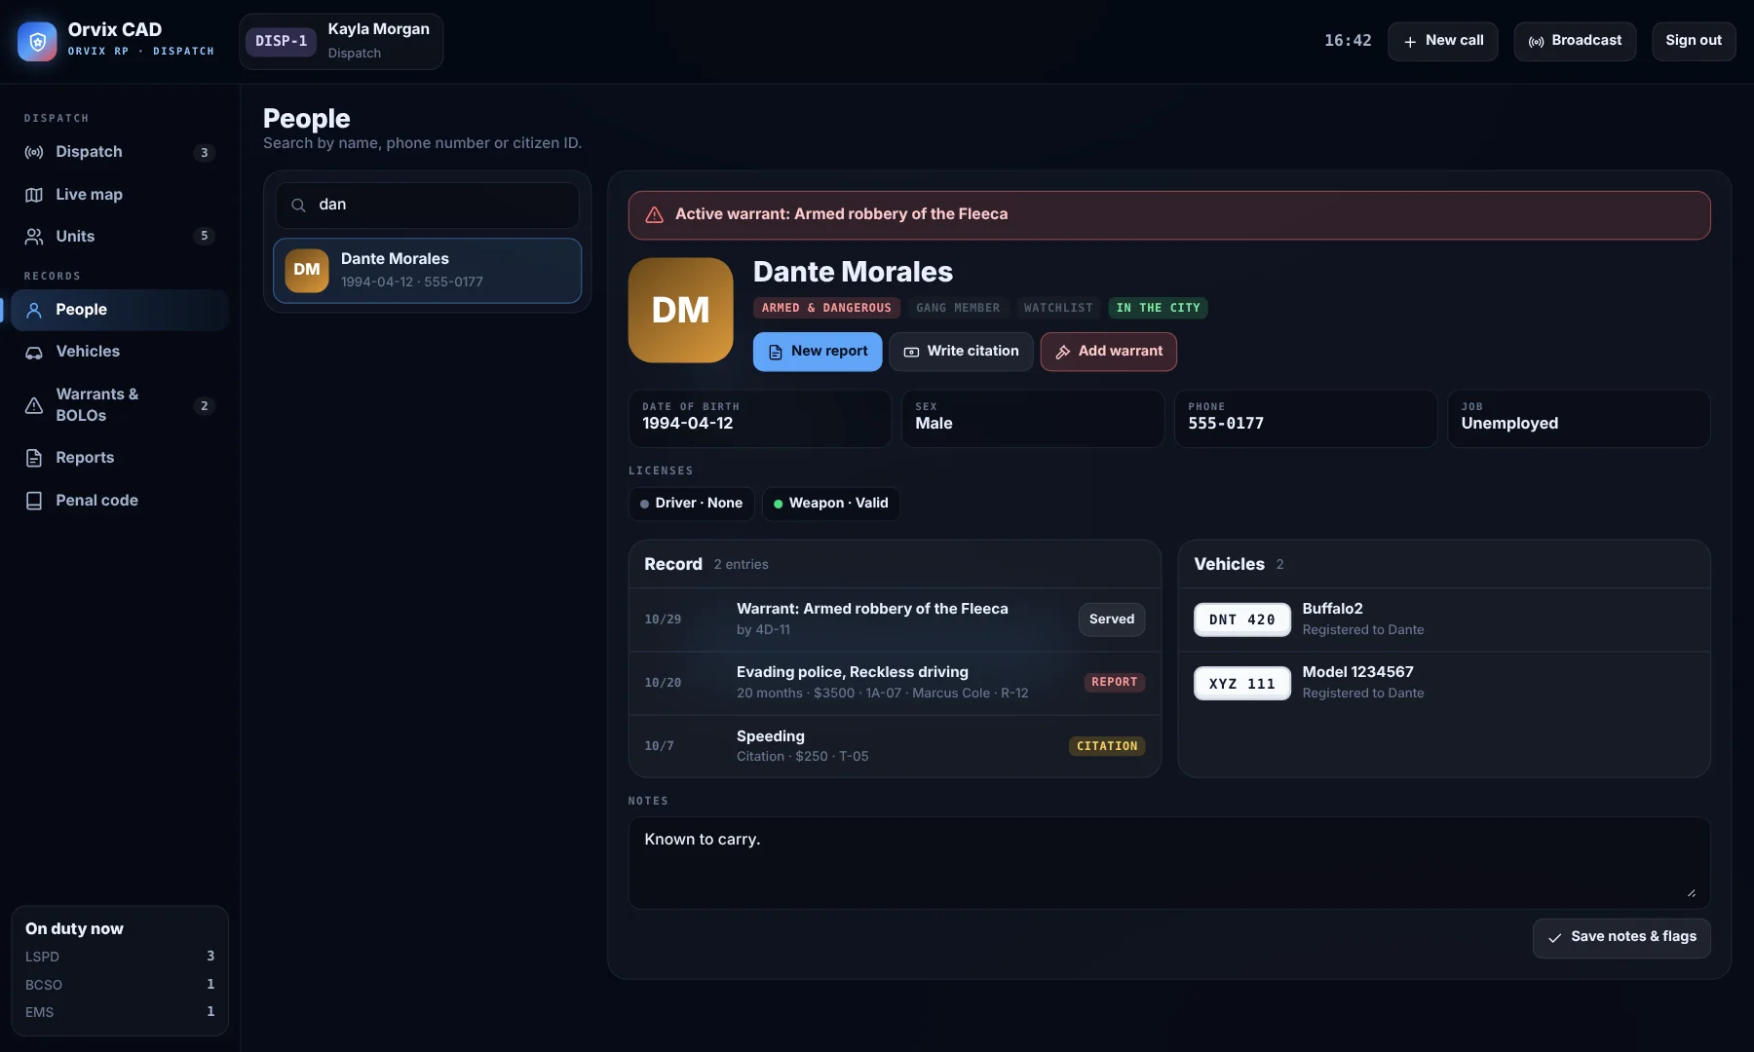Open the Vehicles records page
The width and height of the screenshot is (1754, 1052).
click(120, 352)
